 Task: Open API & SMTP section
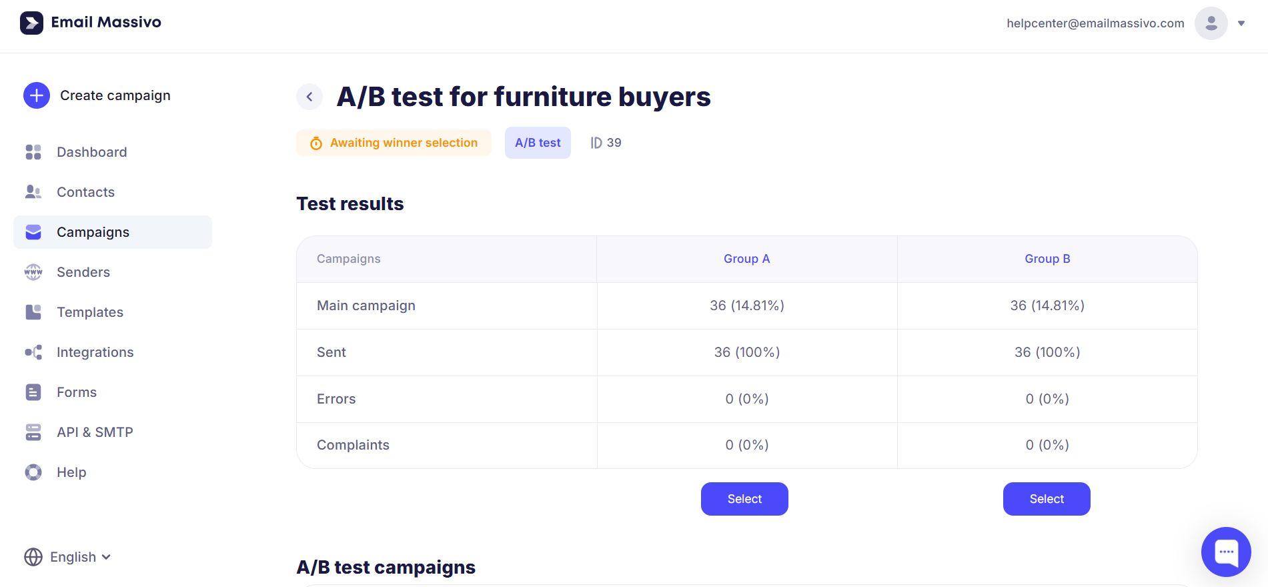point(95,432)
